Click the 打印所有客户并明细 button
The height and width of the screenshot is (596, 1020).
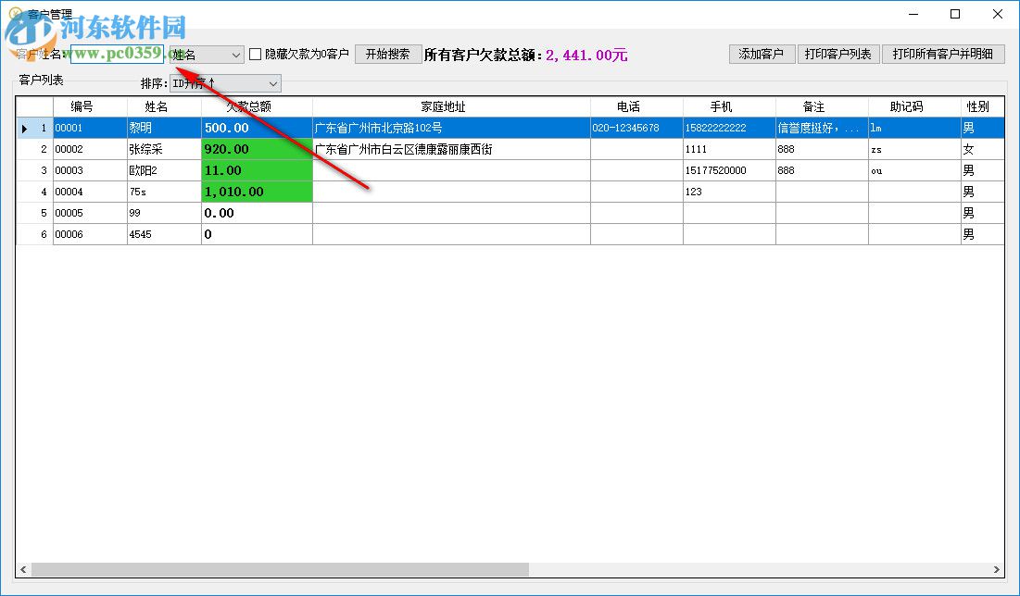(943, 54)
